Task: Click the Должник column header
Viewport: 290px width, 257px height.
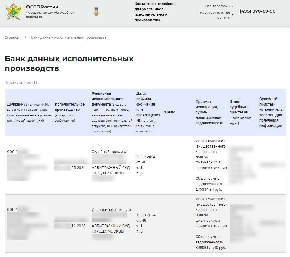Action: click(30, 112)
